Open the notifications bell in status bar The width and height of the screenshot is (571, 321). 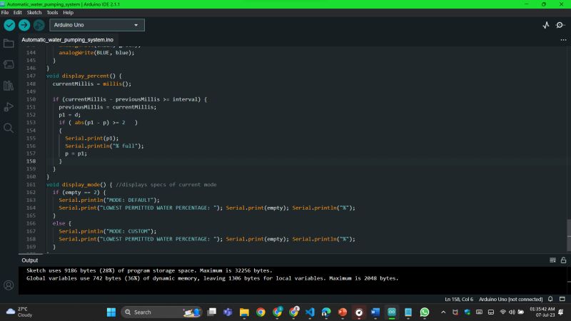point(550,299)
